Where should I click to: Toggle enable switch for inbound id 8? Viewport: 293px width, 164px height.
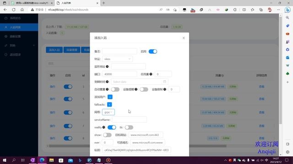point(68,138)
